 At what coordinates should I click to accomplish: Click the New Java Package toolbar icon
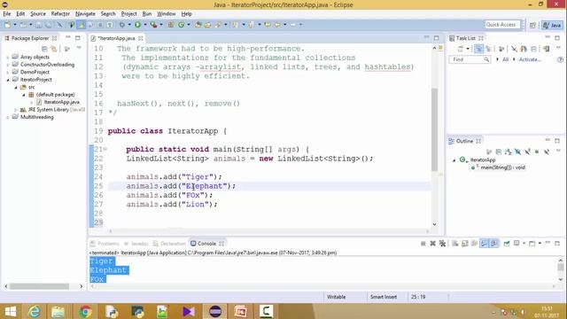tap(171, 25)
